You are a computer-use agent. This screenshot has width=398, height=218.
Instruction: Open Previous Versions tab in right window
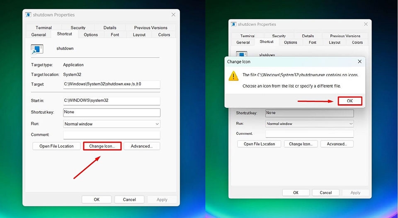point(345,36)
